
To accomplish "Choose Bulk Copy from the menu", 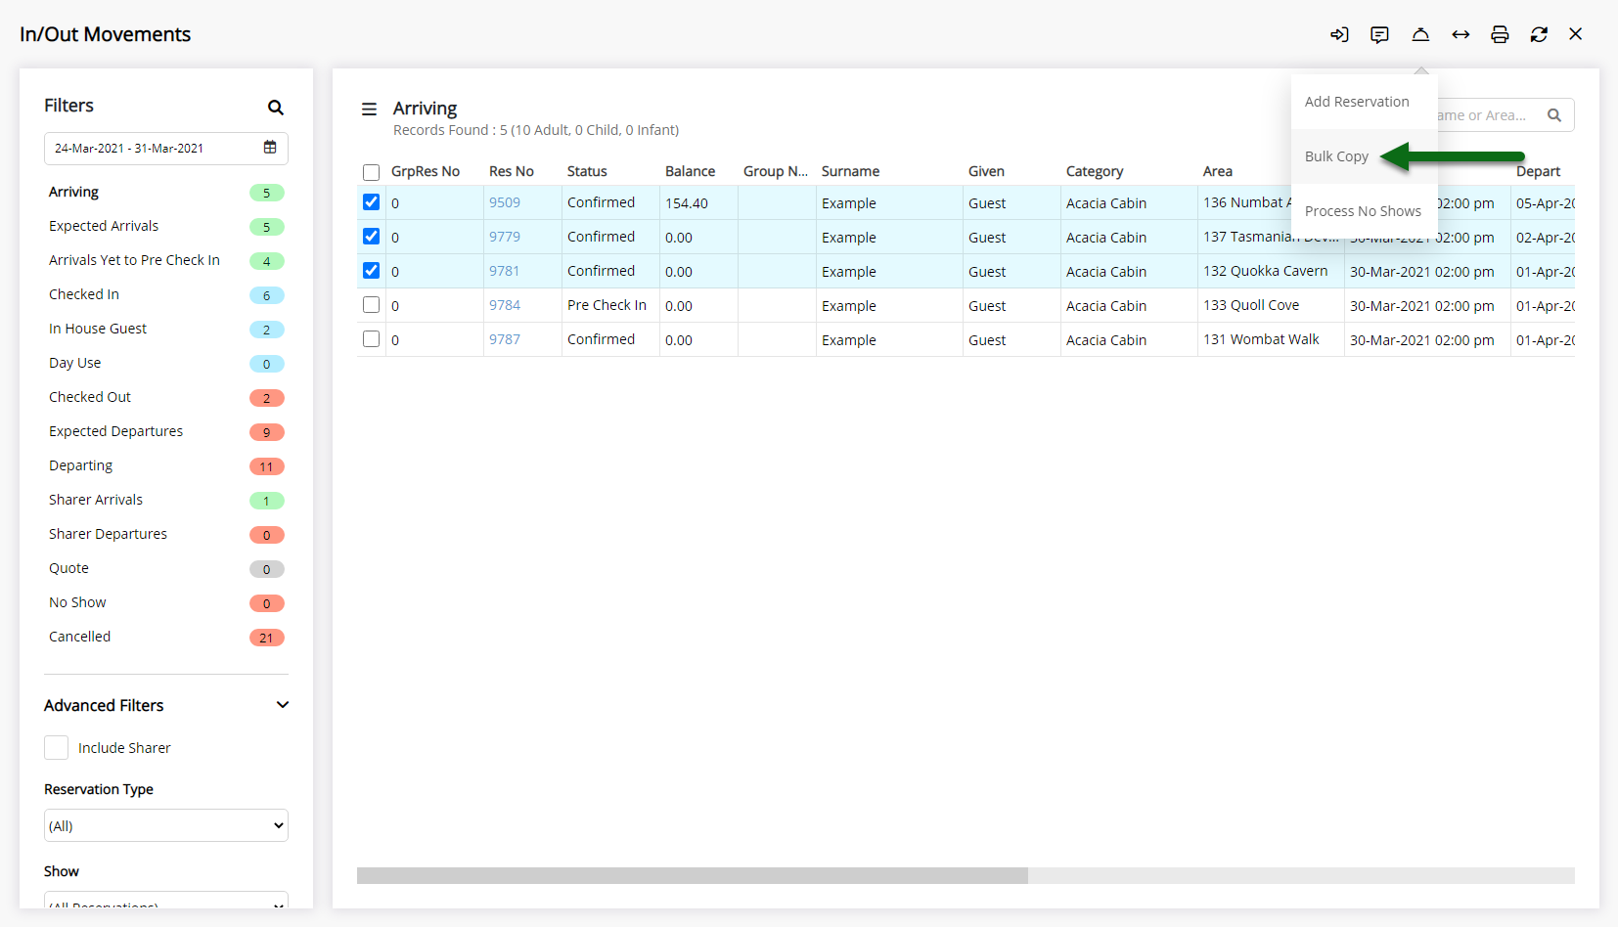I will (1336, 156).
